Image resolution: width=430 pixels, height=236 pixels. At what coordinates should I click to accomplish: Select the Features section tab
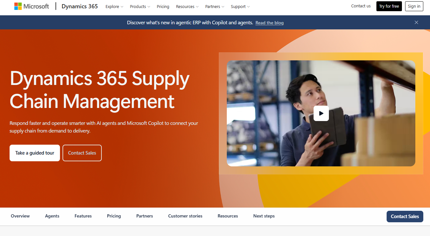point(83,216)
